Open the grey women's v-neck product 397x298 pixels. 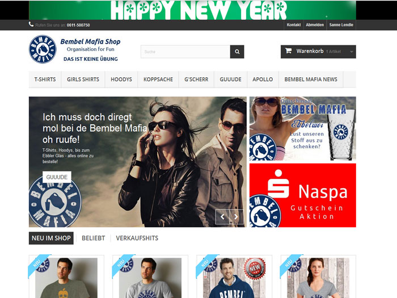318,277
